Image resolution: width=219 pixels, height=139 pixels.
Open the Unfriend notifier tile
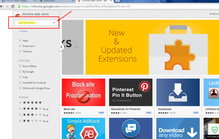(x=211, y=92)
